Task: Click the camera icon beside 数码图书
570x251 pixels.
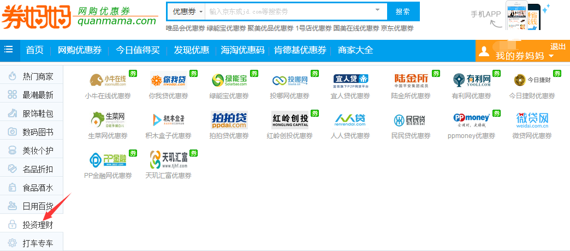Action: (13, 132)
